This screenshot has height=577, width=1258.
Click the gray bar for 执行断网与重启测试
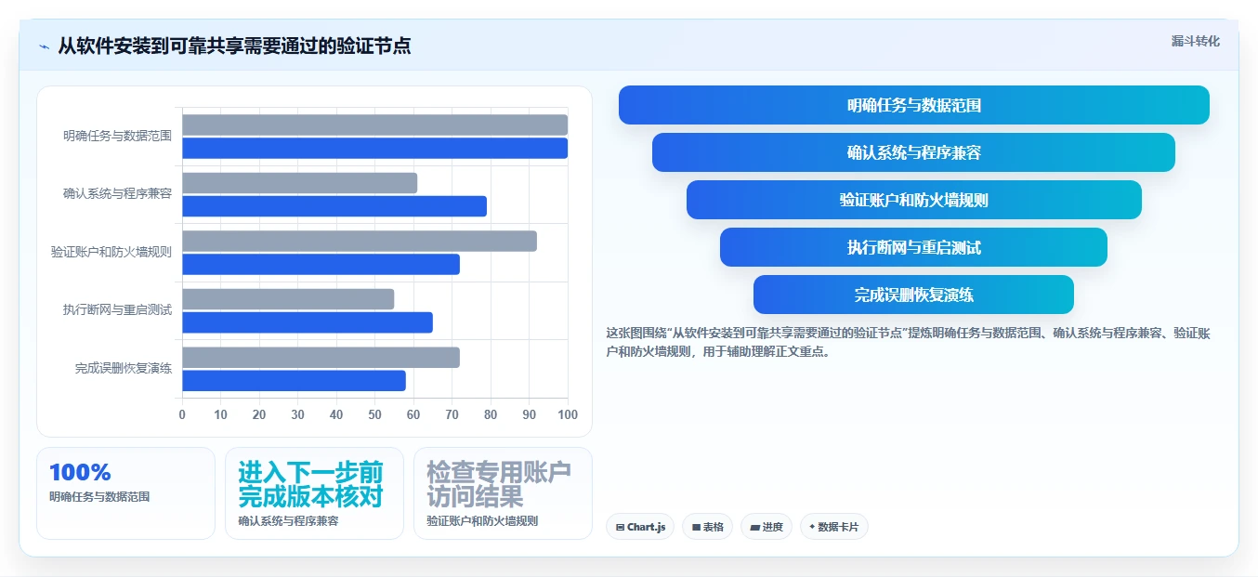point(288,299)
